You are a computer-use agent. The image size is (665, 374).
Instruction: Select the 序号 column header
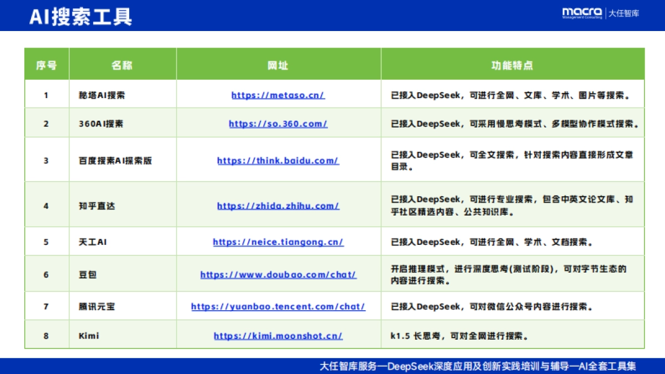pyautogui.click(x=46, y=64)
